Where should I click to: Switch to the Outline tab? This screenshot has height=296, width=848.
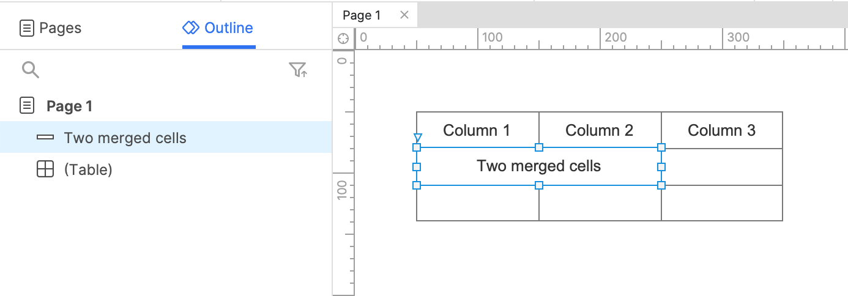(218, 28)
